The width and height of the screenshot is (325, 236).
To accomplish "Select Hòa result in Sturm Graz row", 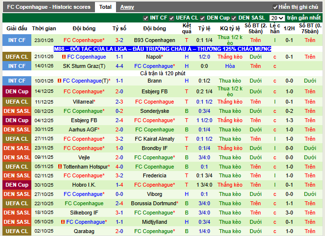I will tap(230, 66).
